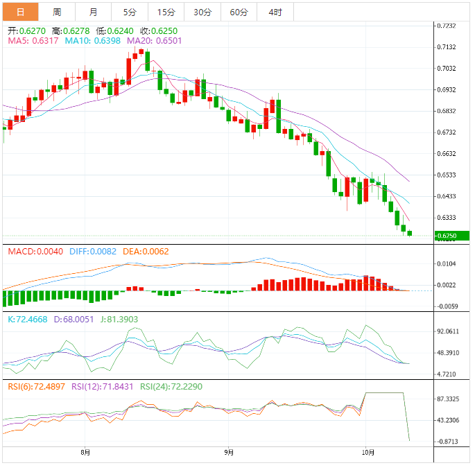Switch to the 周 weekly tab
Screen dimensions: 475x470
point(57,12)
